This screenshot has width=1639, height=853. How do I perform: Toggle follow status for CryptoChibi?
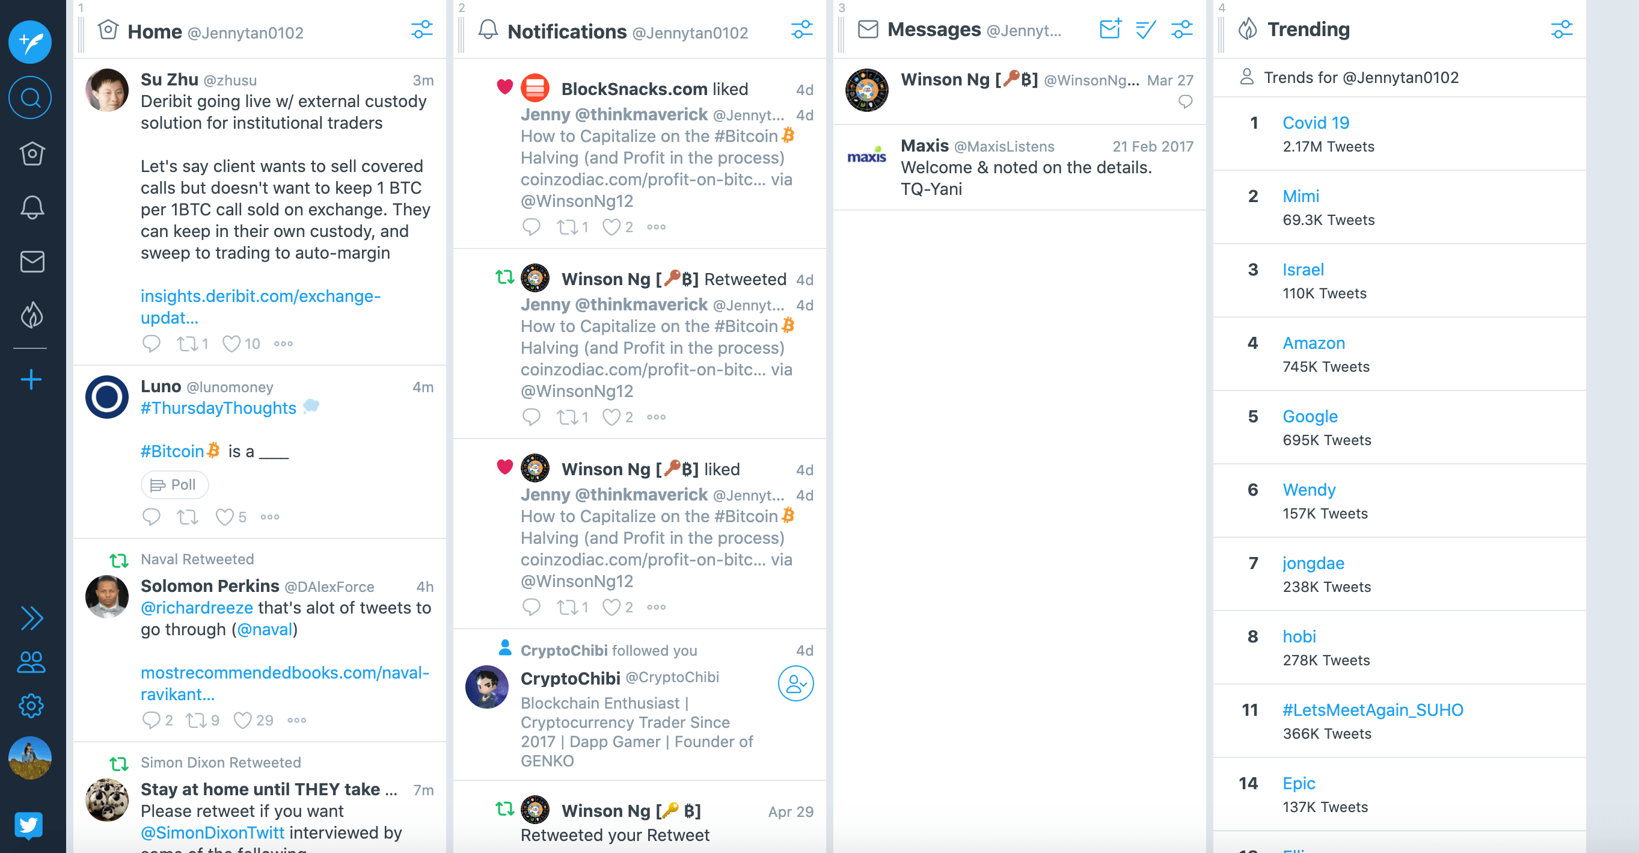pyautogui.click(x=795, y=684)
